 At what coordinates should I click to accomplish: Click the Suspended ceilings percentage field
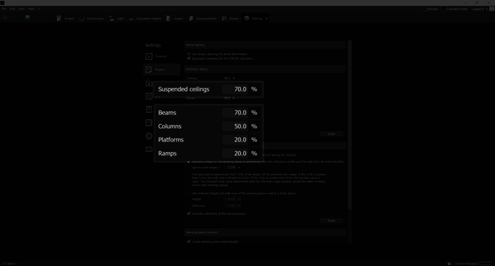(x=235, y=89)
